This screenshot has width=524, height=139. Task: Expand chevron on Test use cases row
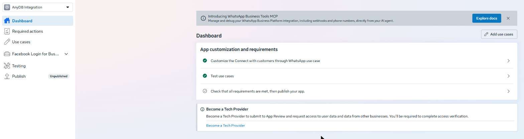(508, 76)
